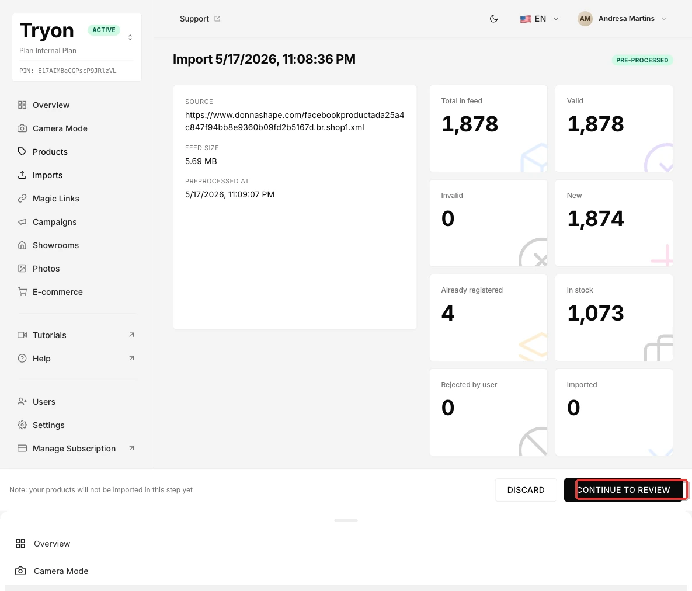Click the Overview grid icon in bottom panel
Viewport: 692px width, 591px height.
(20, 543)
